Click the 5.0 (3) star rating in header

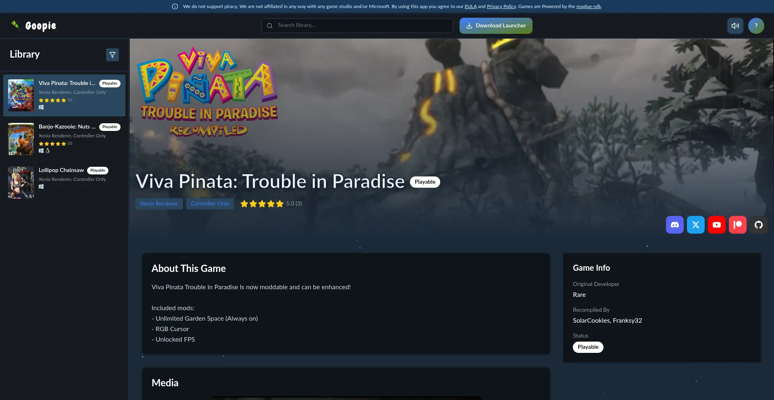(x=271, y=204)
